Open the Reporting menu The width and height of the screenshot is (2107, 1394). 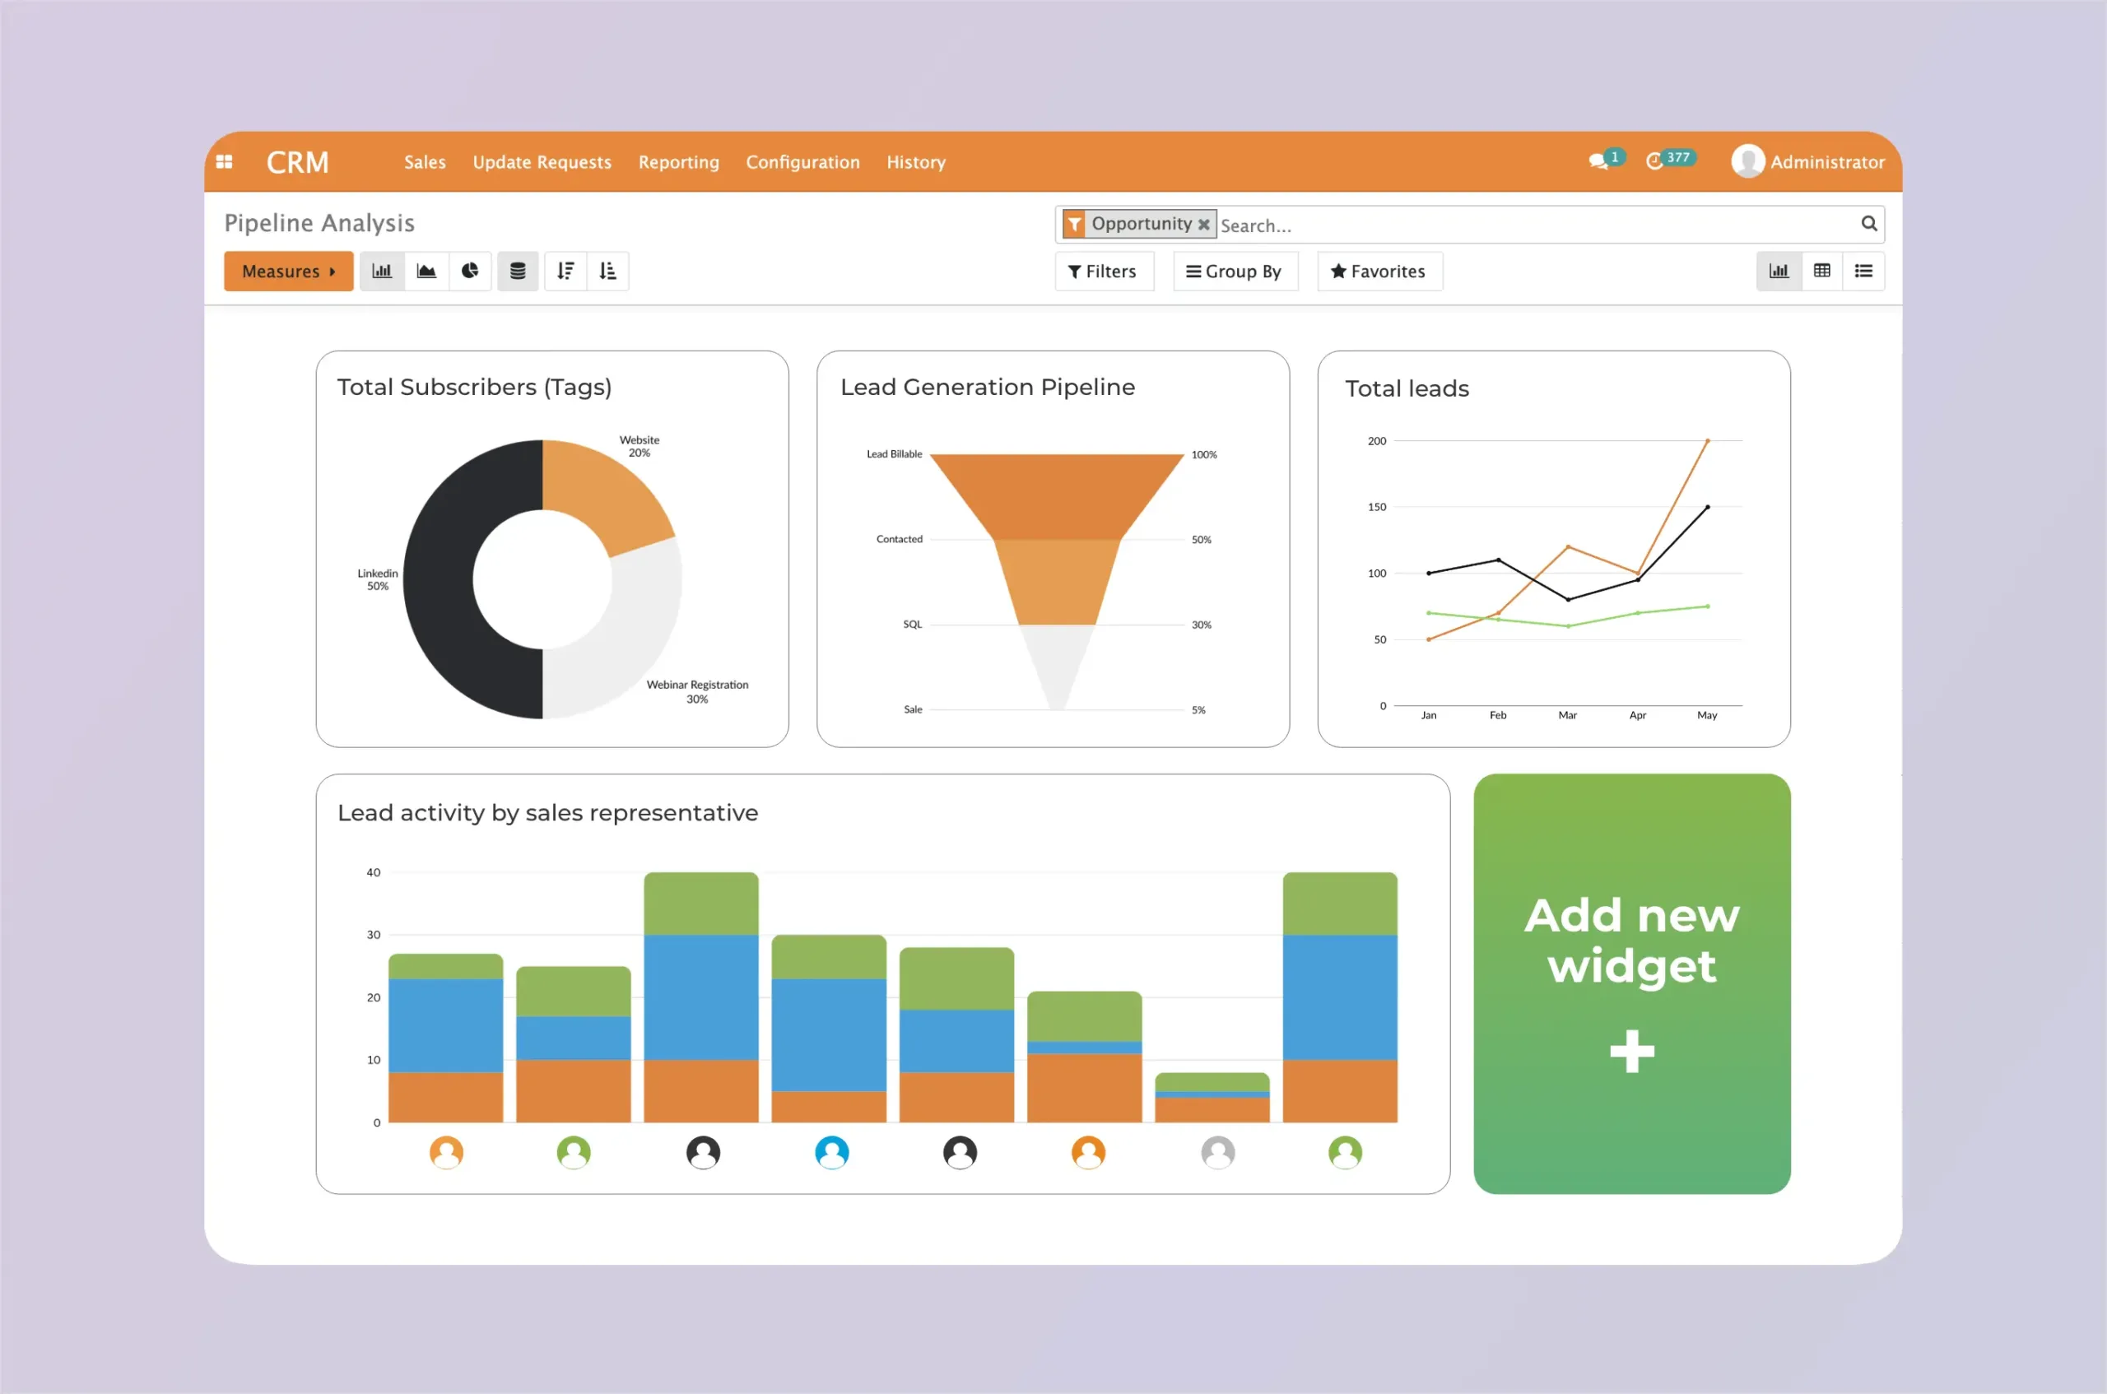point(678,162)
